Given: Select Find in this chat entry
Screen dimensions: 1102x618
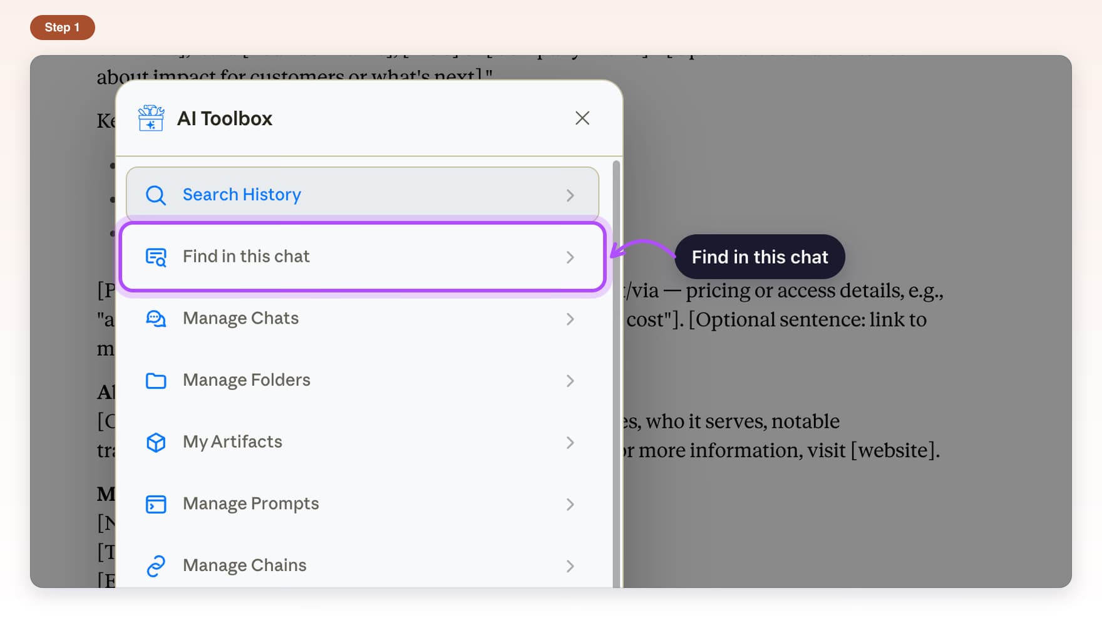Looking at the screenshot, I should click(363, 257).
